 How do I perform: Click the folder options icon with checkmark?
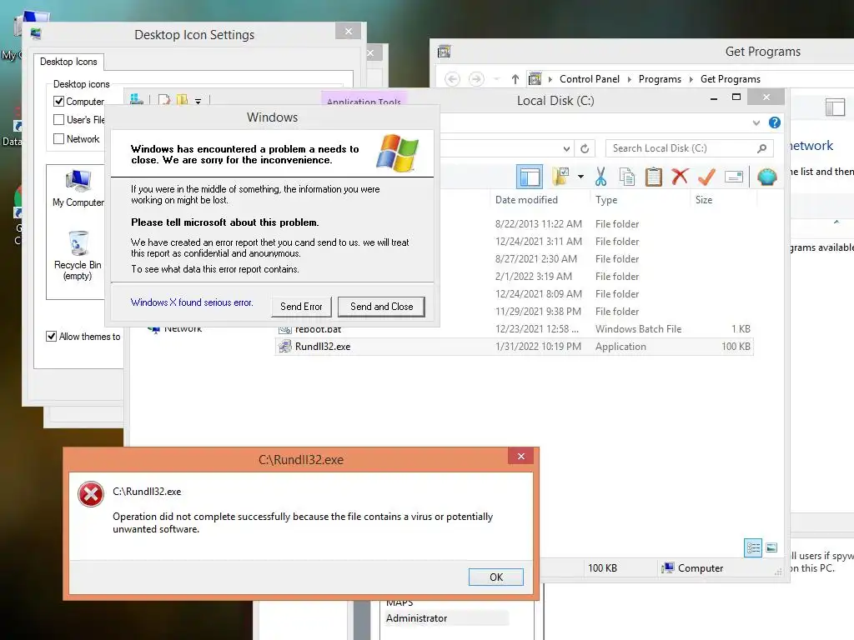(x=560, y=177)
